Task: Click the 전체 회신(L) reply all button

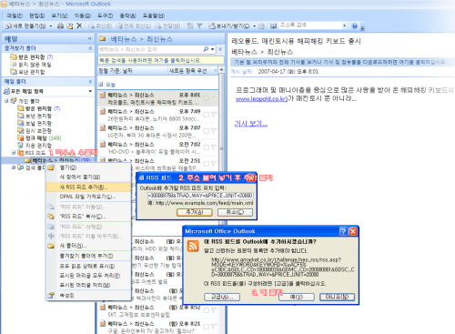Action: (x=134, y=26)
